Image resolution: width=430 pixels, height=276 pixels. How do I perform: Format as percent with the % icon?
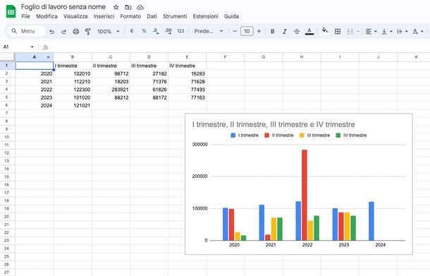pyautogui.click(x=144, y=31)
